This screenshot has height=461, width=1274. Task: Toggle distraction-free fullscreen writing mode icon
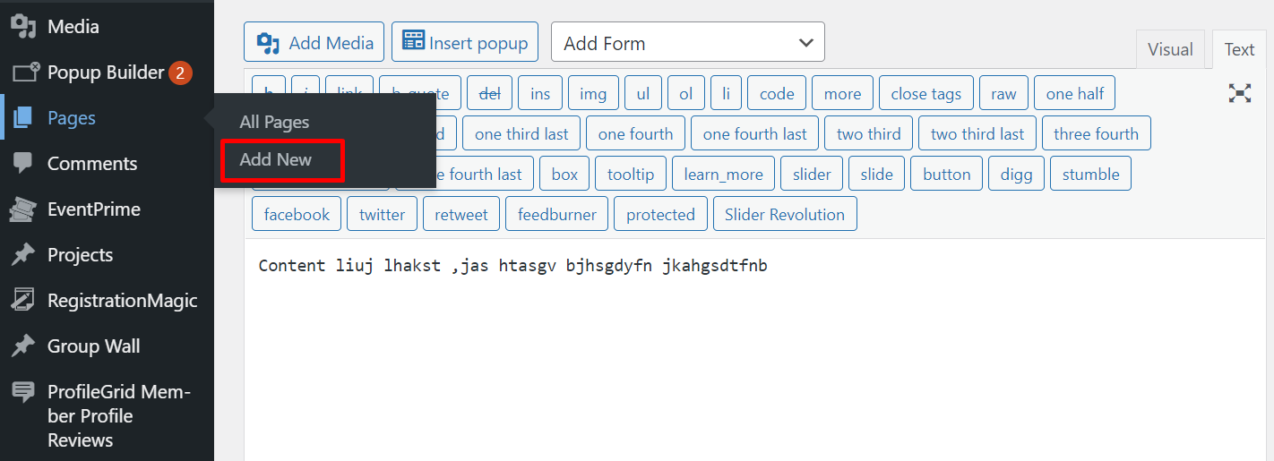1239,93
